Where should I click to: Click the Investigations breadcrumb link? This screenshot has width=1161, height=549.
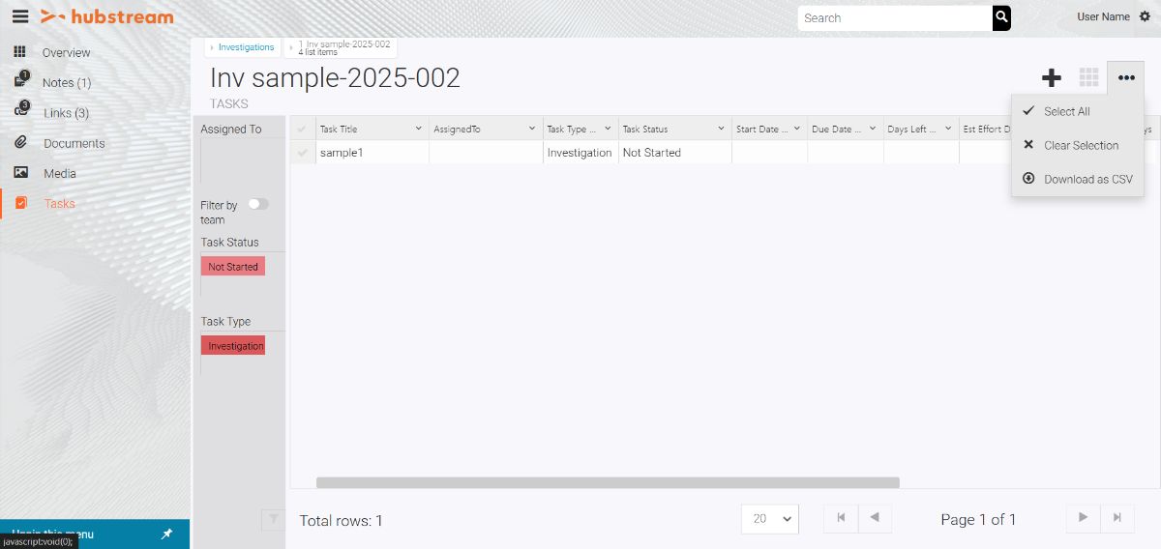pos(246,47)
